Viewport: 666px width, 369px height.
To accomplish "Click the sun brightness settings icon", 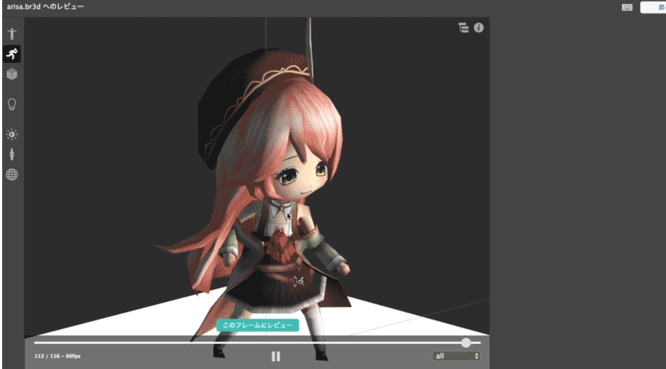I will point(12,135).
